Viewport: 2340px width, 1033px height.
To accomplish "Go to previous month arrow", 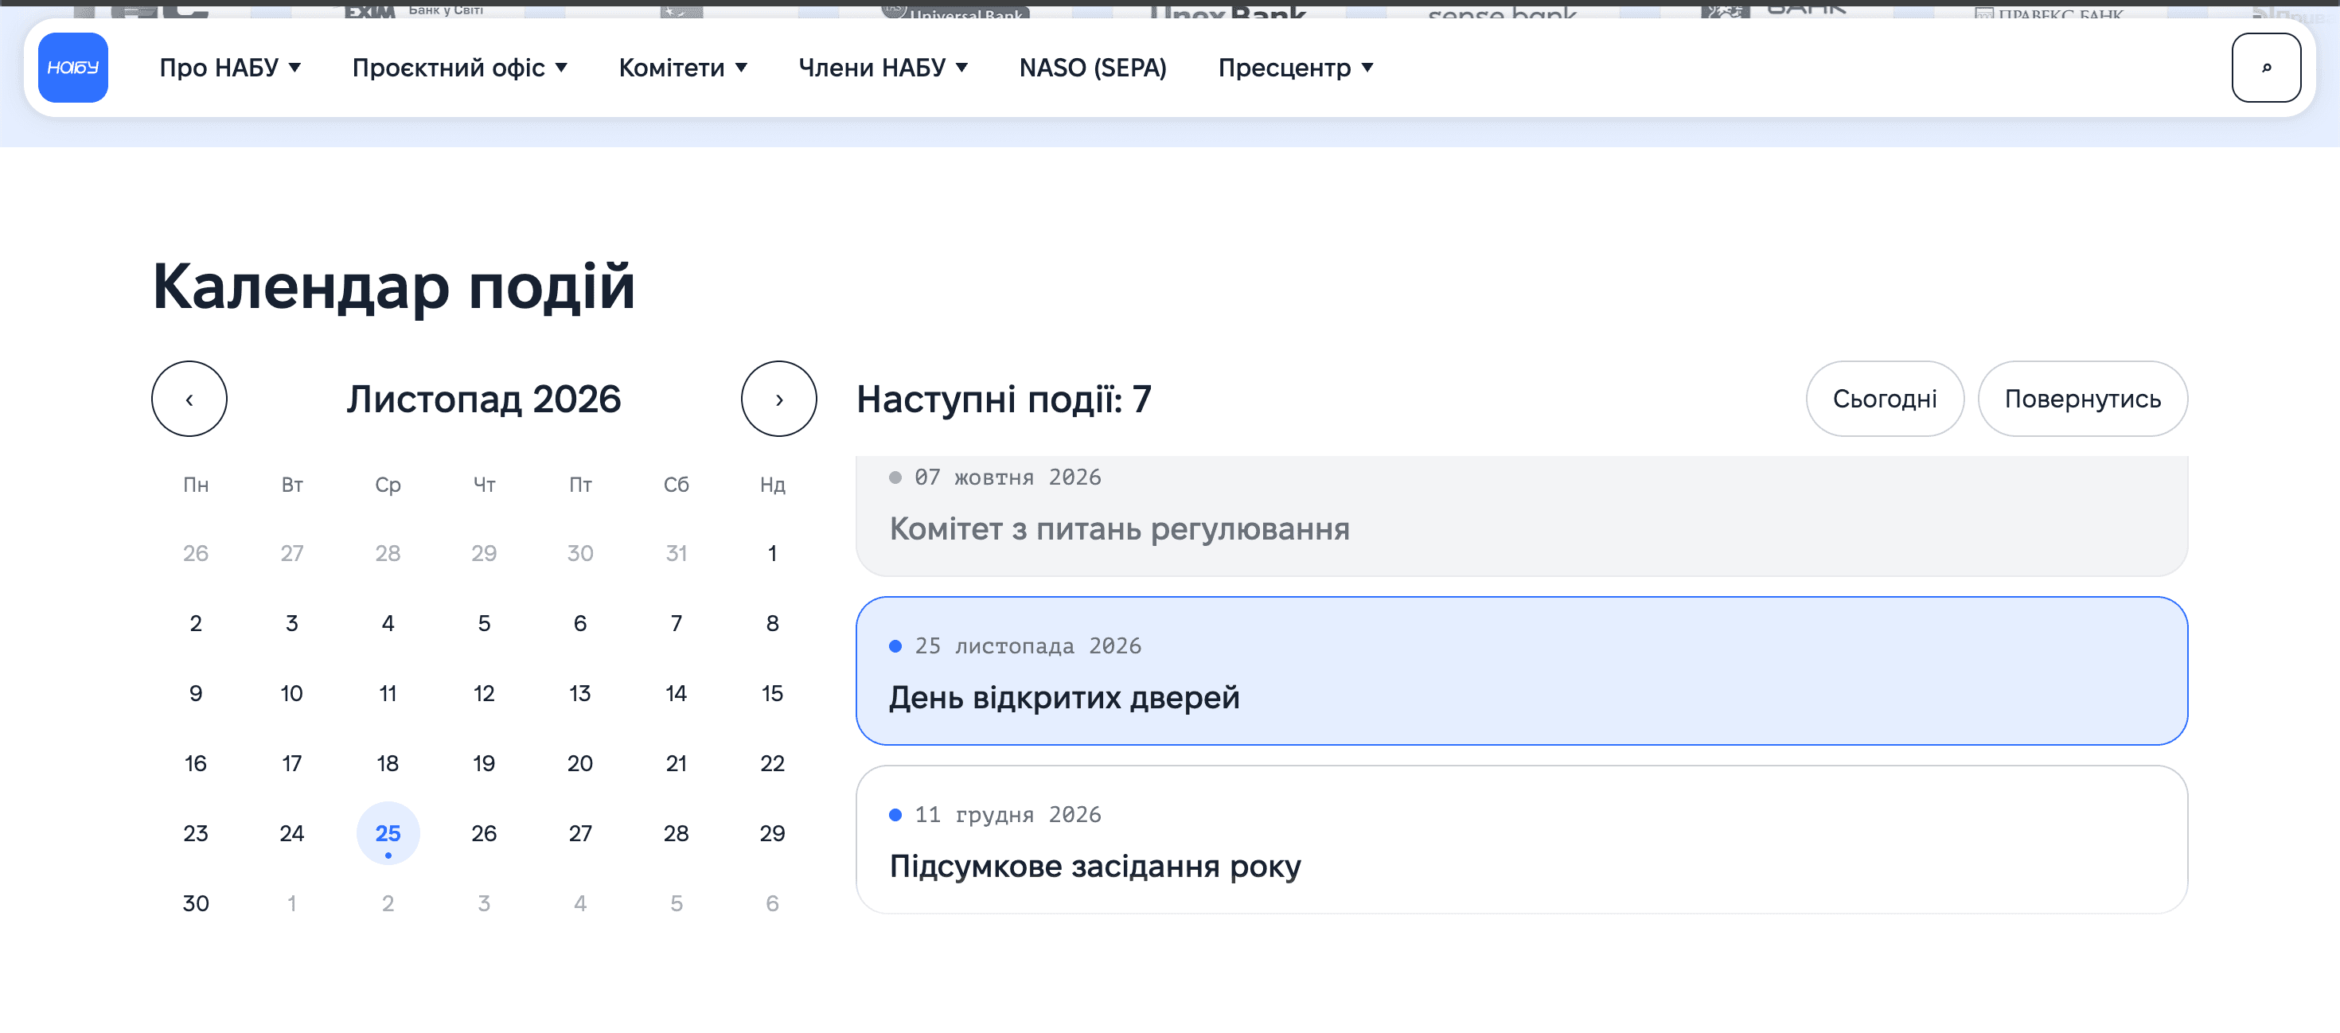I will tap(189, 399).
